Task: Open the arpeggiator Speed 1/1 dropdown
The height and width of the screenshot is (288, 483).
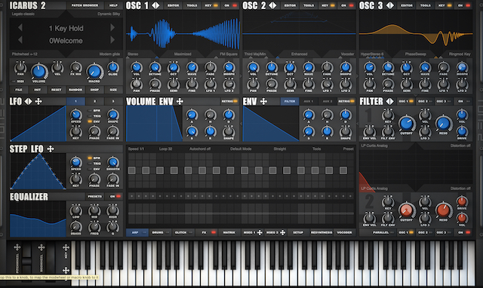Action: pyautogui.click(x=136, y=149)
